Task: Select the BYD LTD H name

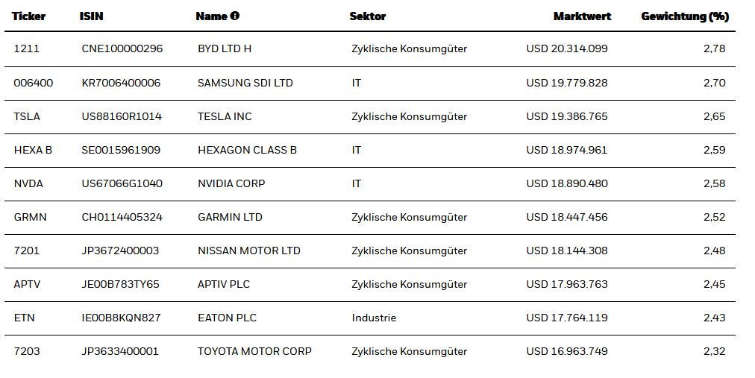Action: (225, 49)
